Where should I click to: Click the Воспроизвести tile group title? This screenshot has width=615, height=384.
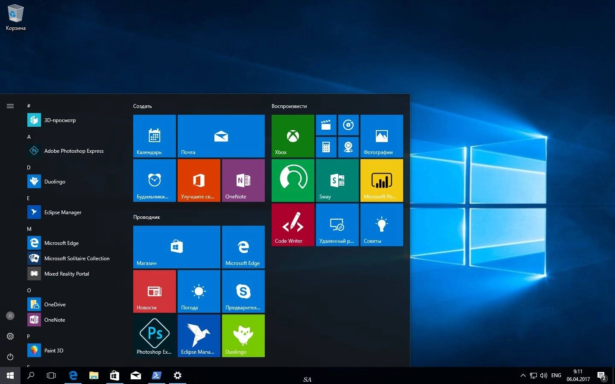289,106
